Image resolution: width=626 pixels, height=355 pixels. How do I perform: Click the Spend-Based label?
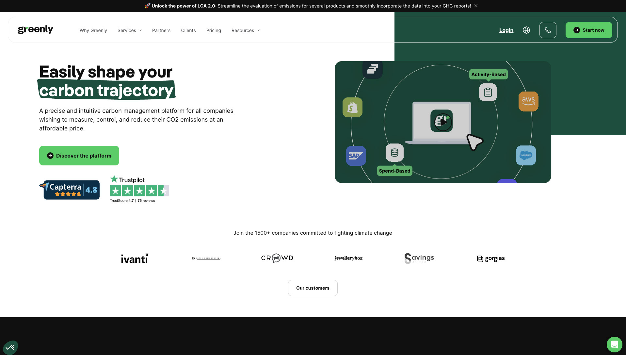(394, 171)
